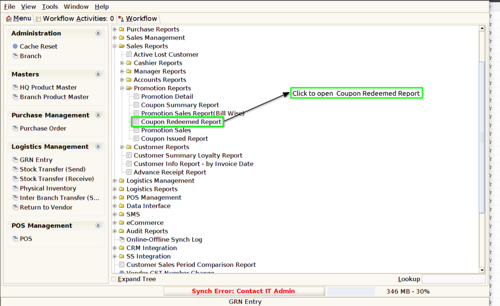This screenshot has width=500, height=306.
Task: Open the GRN Entry link
Action: (36, 160)
